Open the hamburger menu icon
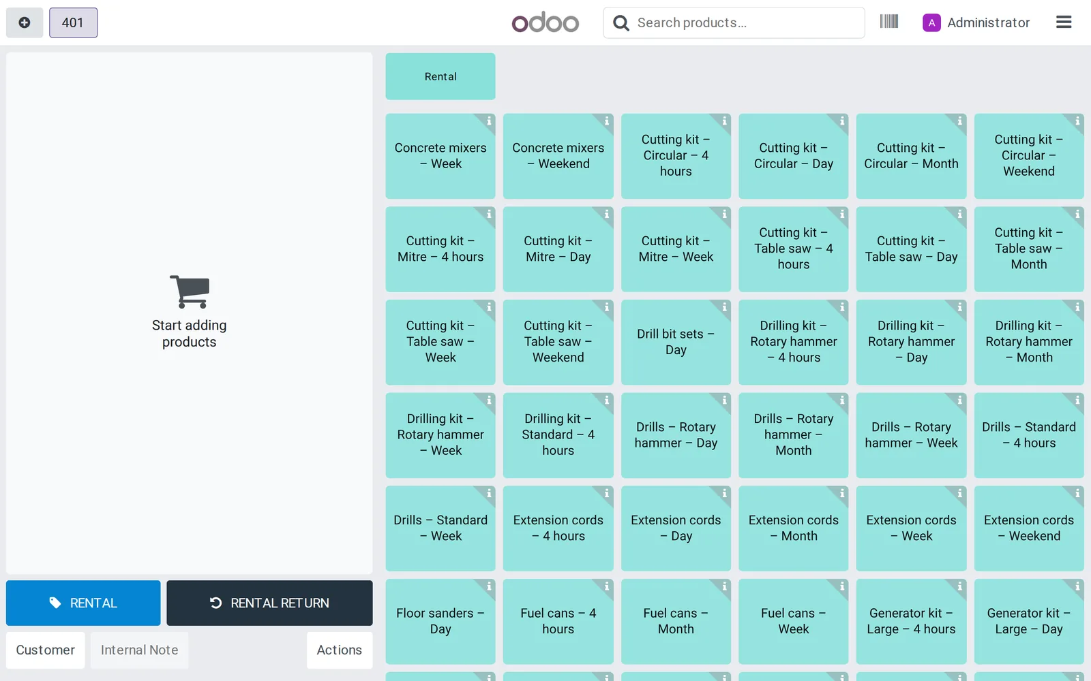The width and height of the screenshot is (1091, 681). [x=1064, y=22]
